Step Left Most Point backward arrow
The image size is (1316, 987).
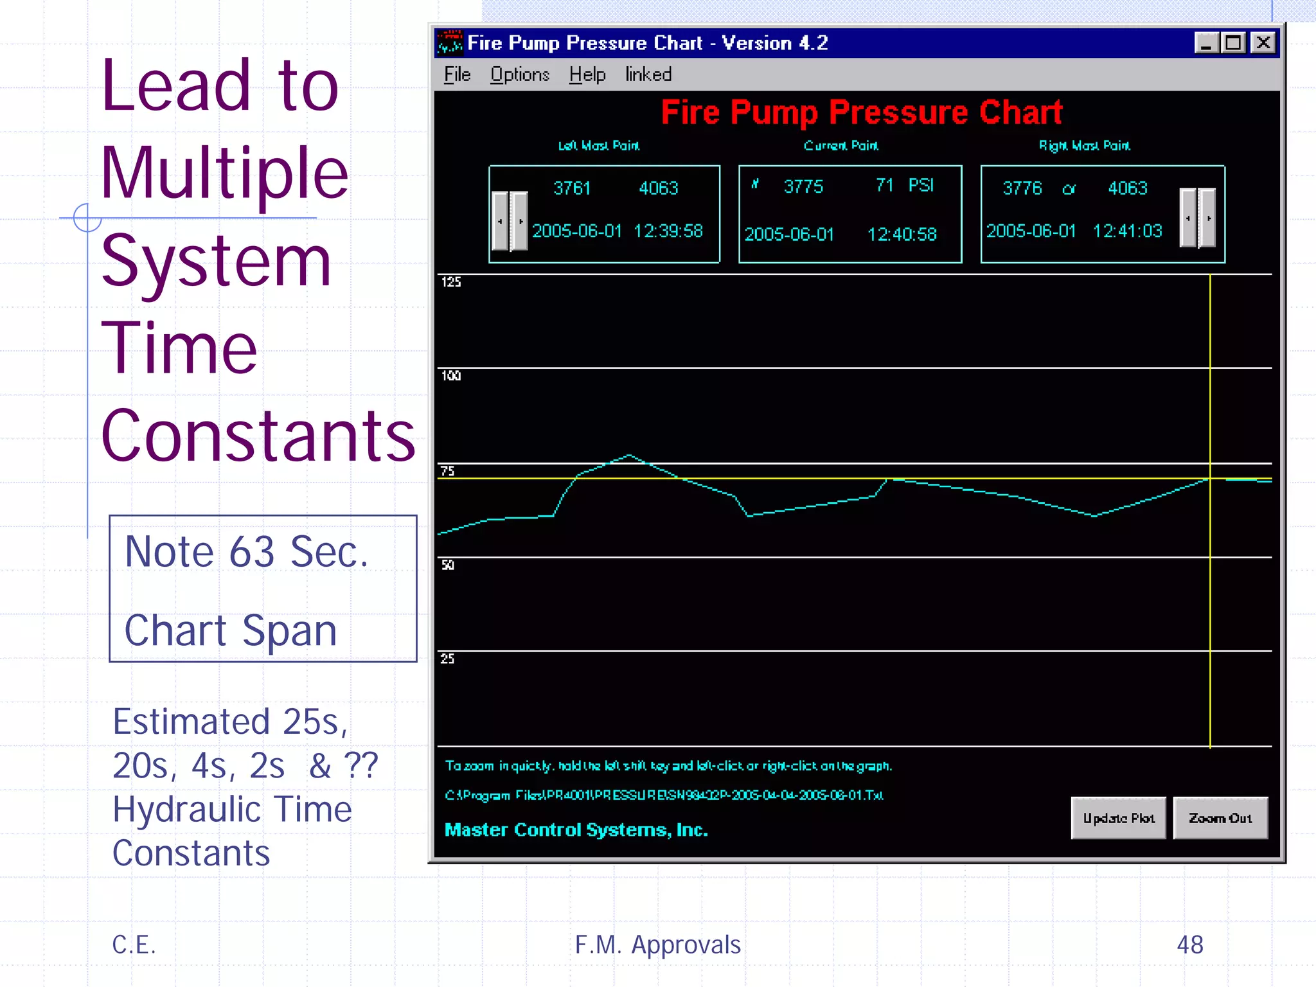pos(501,221)
